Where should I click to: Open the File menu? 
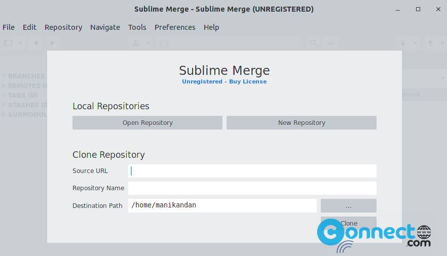click(9, 27)
